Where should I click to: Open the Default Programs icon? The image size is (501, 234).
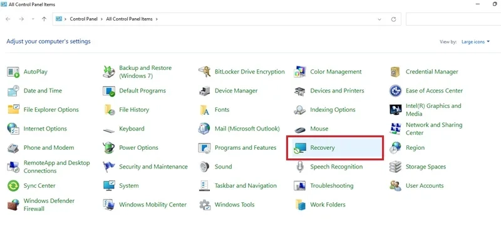point(108,90)
